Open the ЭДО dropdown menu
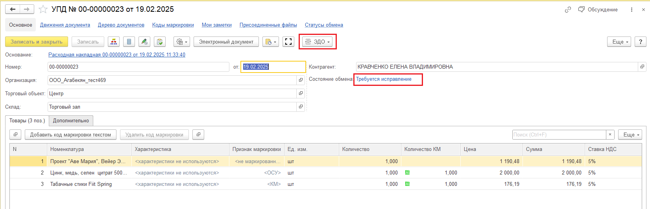This screenshot has height=209, width=650. [x=318, y=42]
